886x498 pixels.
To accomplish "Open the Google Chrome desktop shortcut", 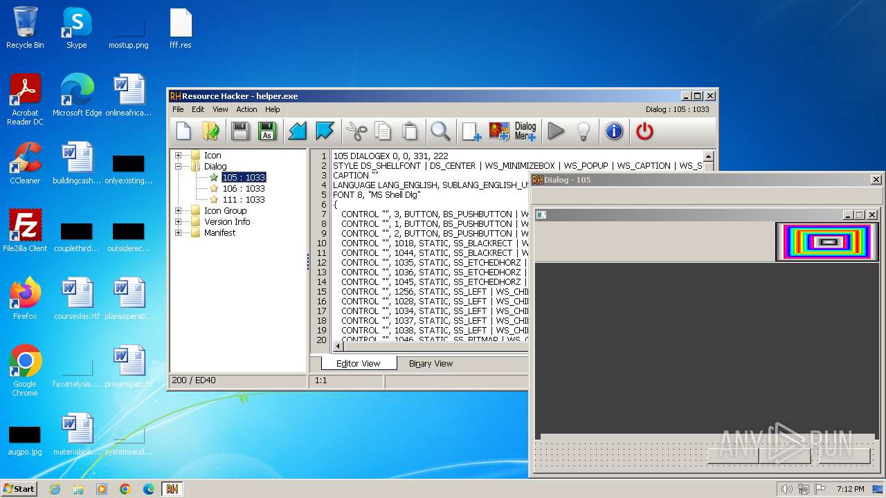I will 25,371.
